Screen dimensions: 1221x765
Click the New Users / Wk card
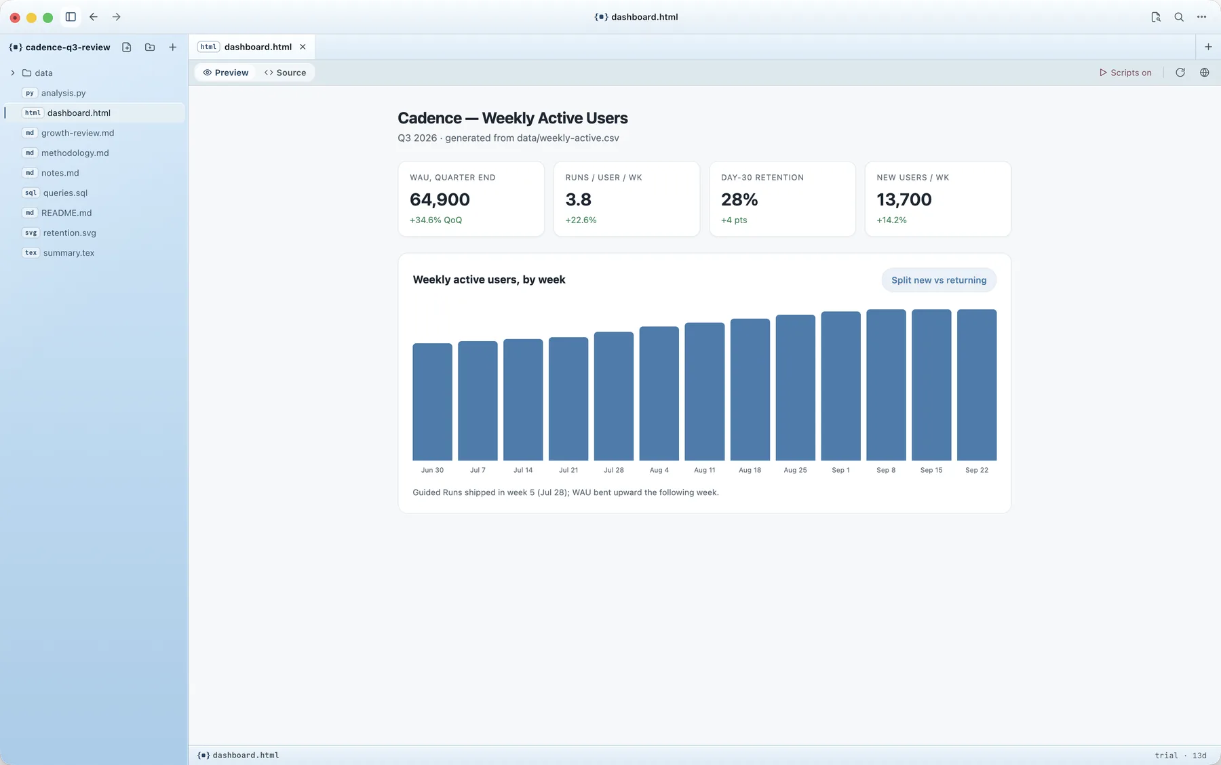point(938,199)
